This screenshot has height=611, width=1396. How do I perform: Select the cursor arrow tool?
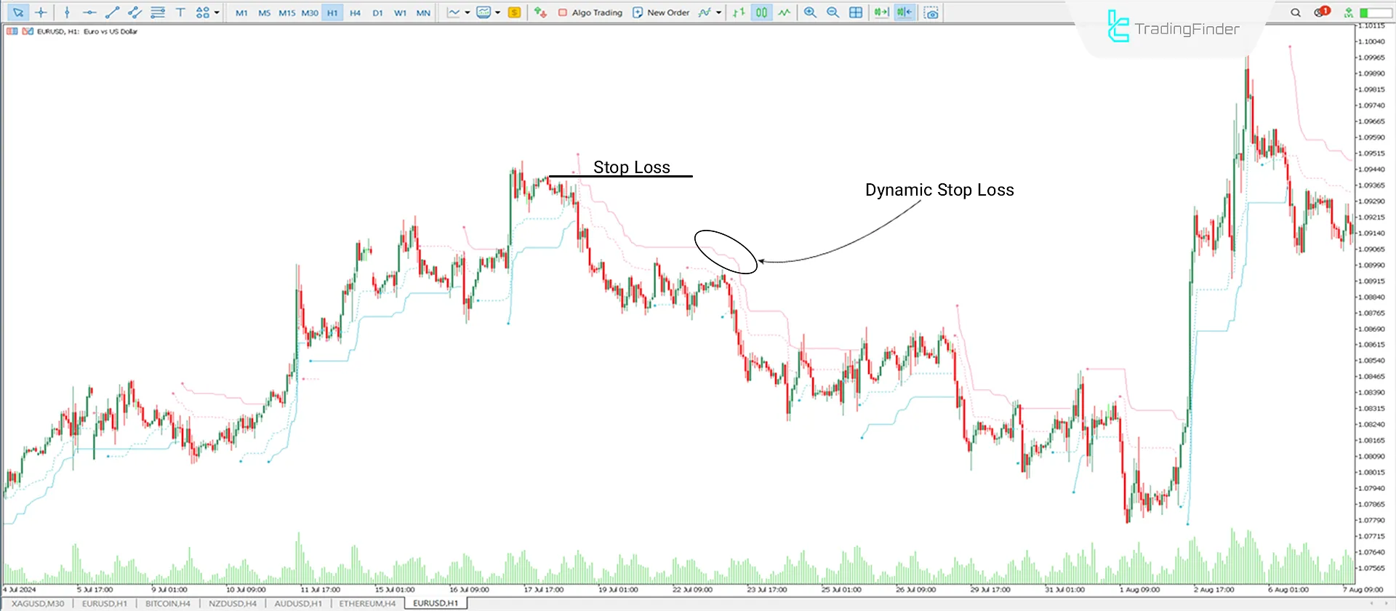[x=18, y=12]
